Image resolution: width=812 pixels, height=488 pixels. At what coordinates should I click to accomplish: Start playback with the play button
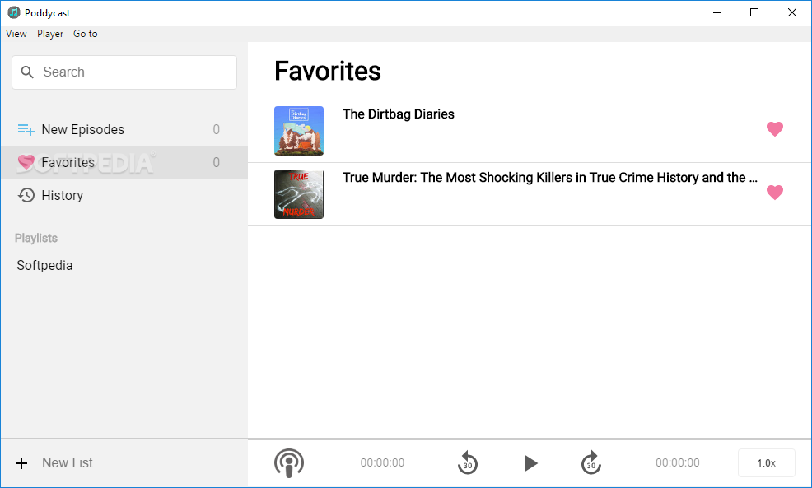[530, 463]
